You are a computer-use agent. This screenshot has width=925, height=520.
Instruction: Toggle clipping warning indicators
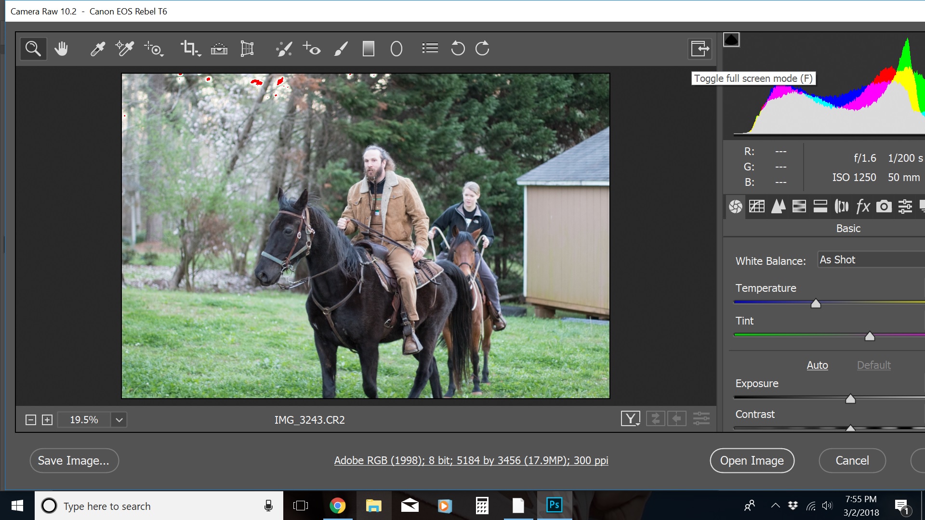pos(731,39)
